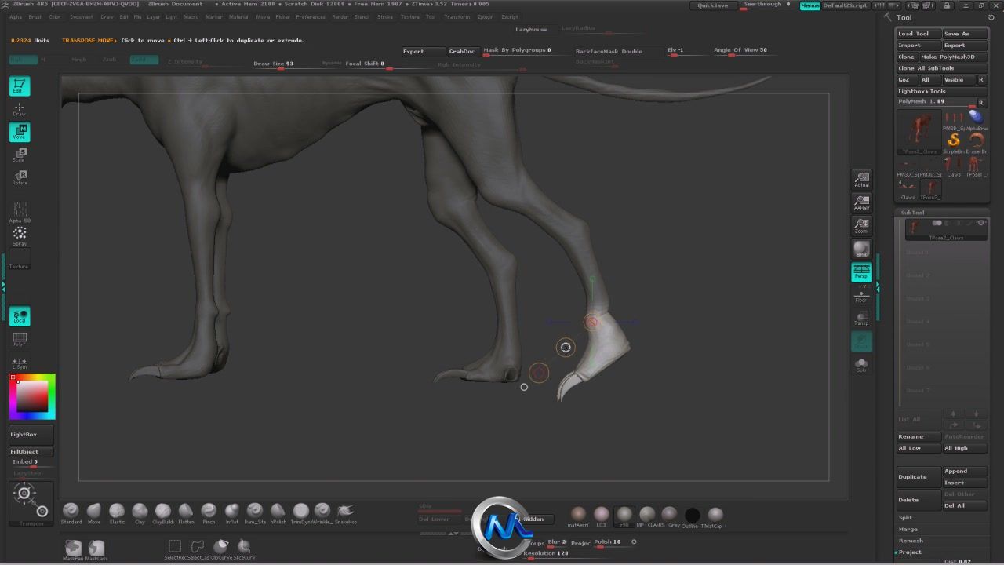Screen dimensions: 1004x565
Task: Toggle L.Sym local symmetry
Action: click(x=20, y=363)
